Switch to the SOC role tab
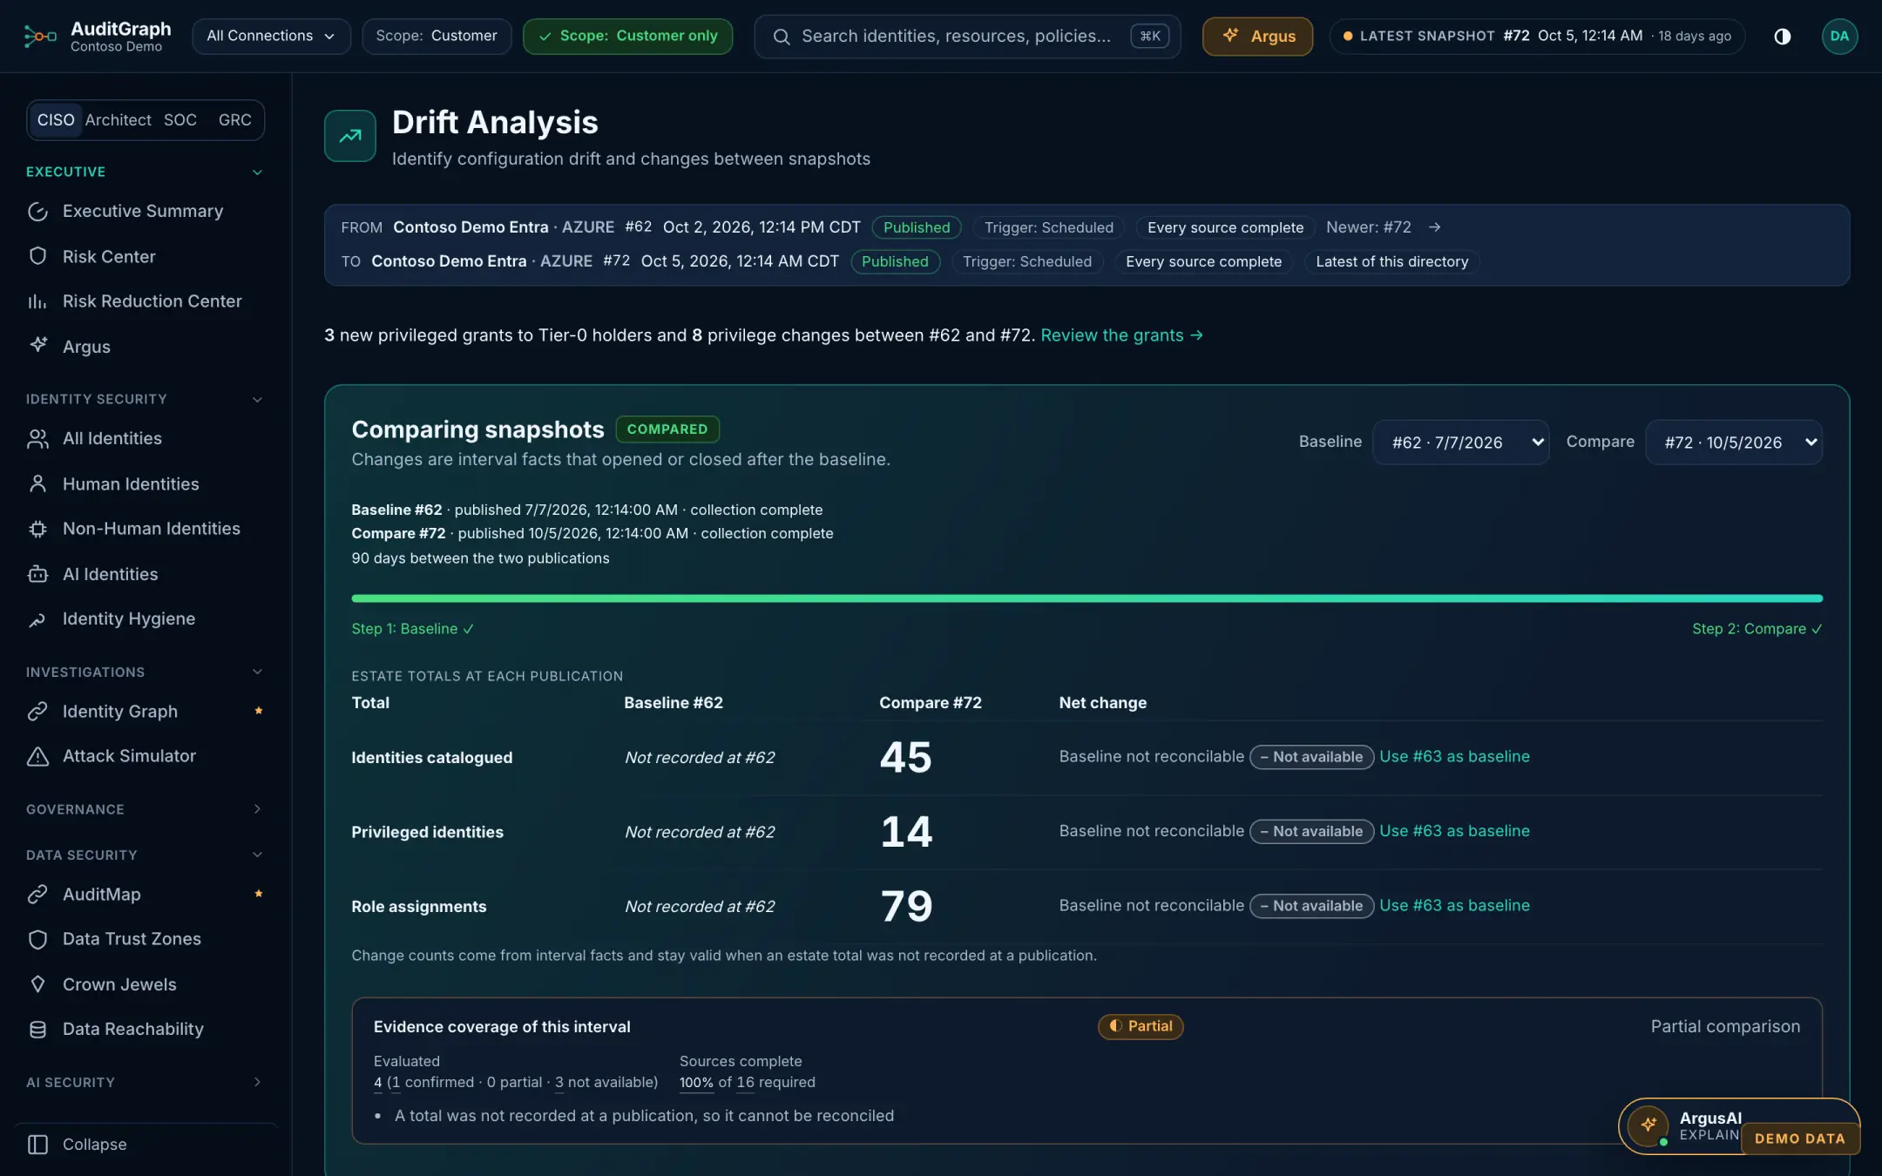This screenshot has height=1176, width=1882. (x=180, y=119)
